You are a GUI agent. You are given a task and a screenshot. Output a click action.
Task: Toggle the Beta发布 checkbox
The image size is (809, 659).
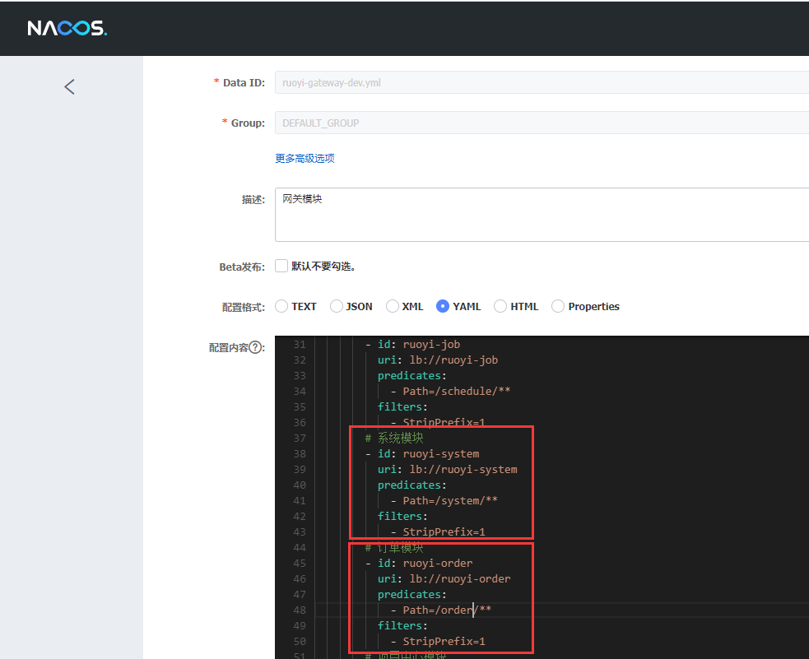point(281,266)
